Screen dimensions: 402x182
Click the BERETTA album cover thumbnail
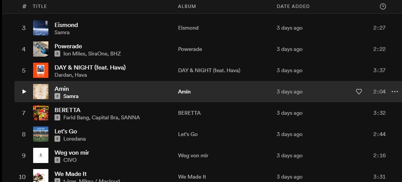click(41, 113)
